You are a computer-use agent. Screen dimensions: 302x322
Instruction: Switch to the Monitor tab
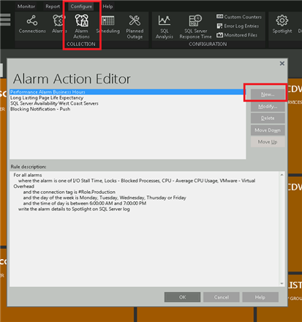[x=26, y=7]
